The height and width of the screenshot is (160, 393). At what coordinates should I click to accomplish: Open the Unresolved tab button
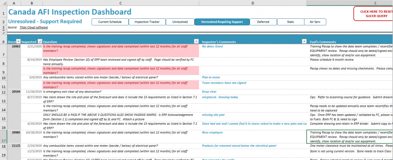click(180, 22)
